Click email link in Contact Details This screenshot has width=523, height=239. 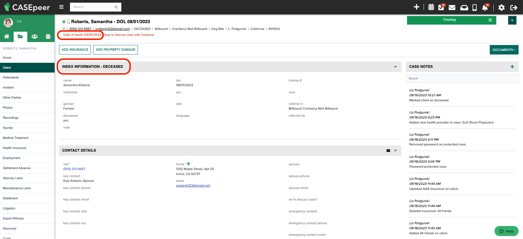point(193,186)
